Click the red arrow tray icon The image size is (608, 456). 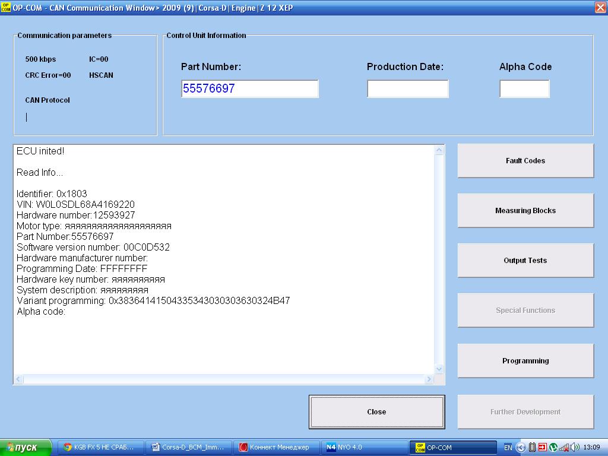543,448
